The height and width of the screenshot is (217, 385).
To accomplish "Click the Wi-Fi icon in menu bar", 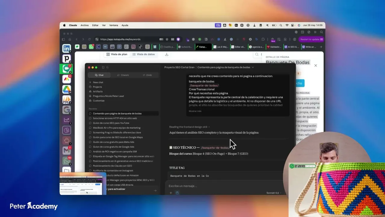I will 287,25.
